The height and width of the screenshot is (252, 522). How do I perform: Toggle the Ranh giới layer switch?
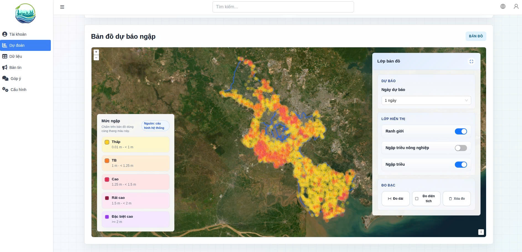click(x=461, y=131)
